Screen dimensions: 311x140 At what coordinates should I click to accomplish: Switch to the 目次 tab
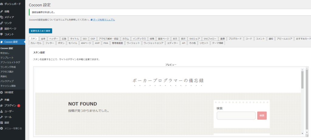pos(183,38)
